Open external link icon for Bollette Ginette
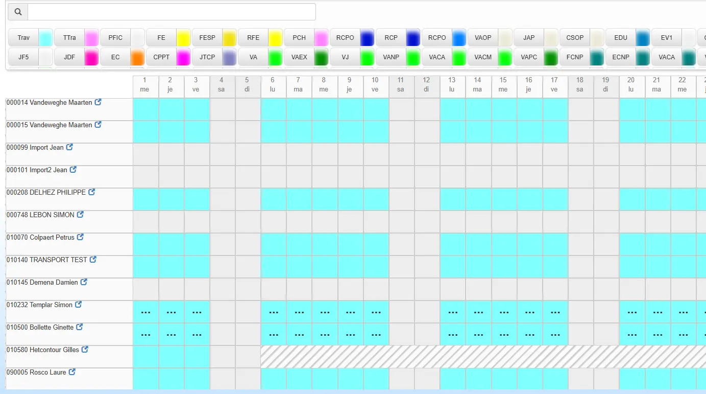This screenshot has width=706, height=394. point(79,327)
